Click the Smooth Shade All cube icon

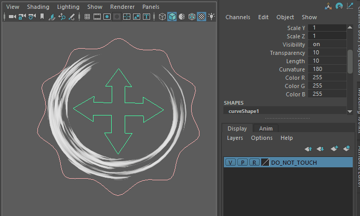click(x=172, y=17)
